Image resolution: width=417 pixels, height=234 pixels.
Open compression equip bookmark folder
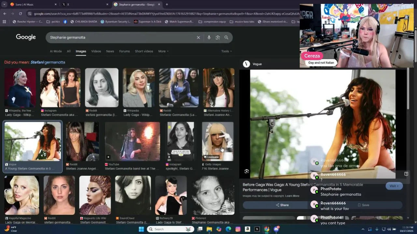click(212, 22)
